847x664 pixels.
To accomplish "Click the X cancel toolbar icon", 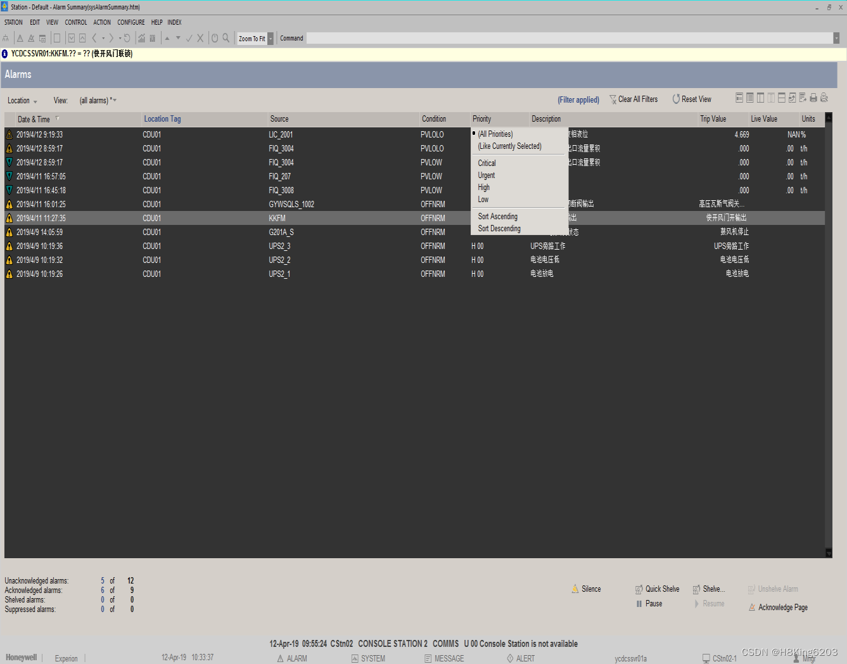I will point(200,38).
